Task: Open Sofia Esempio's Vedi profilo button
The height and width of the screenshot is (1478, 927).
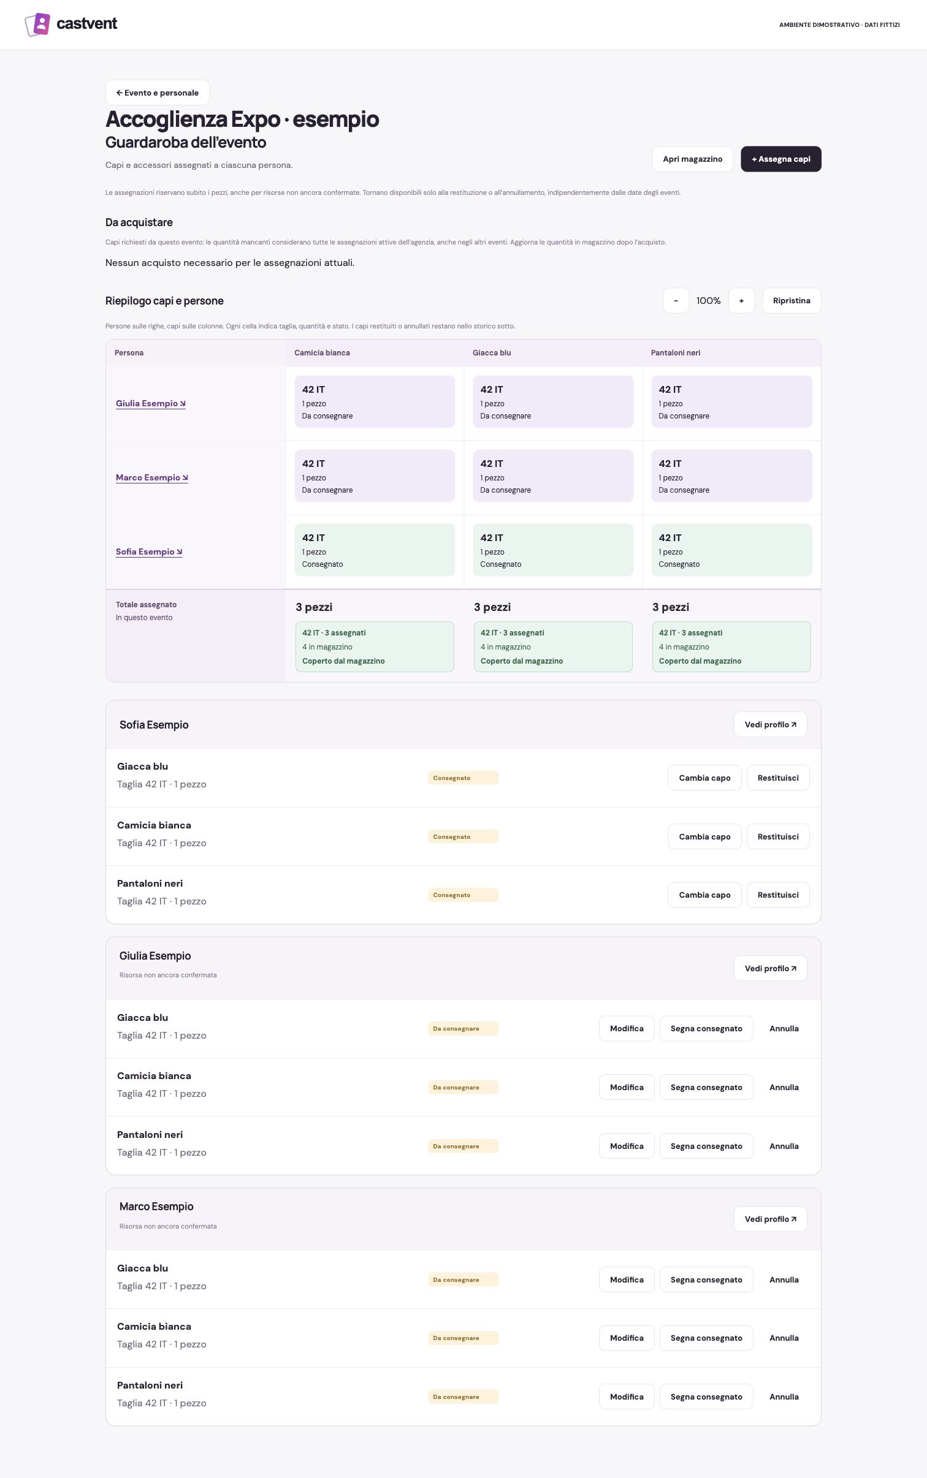Action: pos(770,724)
